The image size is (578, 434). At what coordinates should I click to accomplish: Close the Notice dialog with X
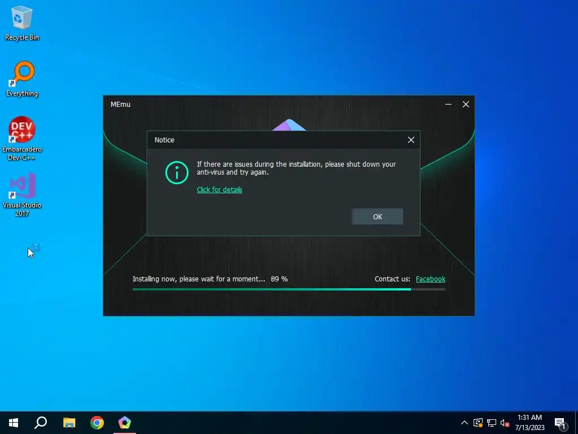click(x=411, y=140)
